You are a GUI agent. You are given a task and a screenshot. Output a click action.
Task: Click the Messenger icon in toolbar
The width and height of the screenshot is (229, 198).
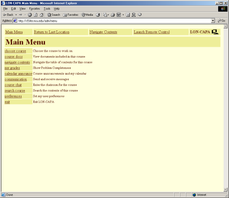point(134,15)
